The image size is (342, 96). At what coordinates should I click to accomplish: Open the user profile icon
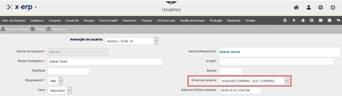point(309,8)
